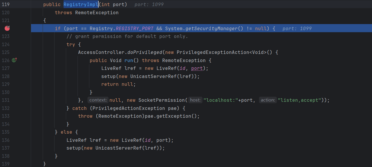The image size is (372, 167).
Task: Toggle a breakpoint on line number 136
Action: point(6,140)
